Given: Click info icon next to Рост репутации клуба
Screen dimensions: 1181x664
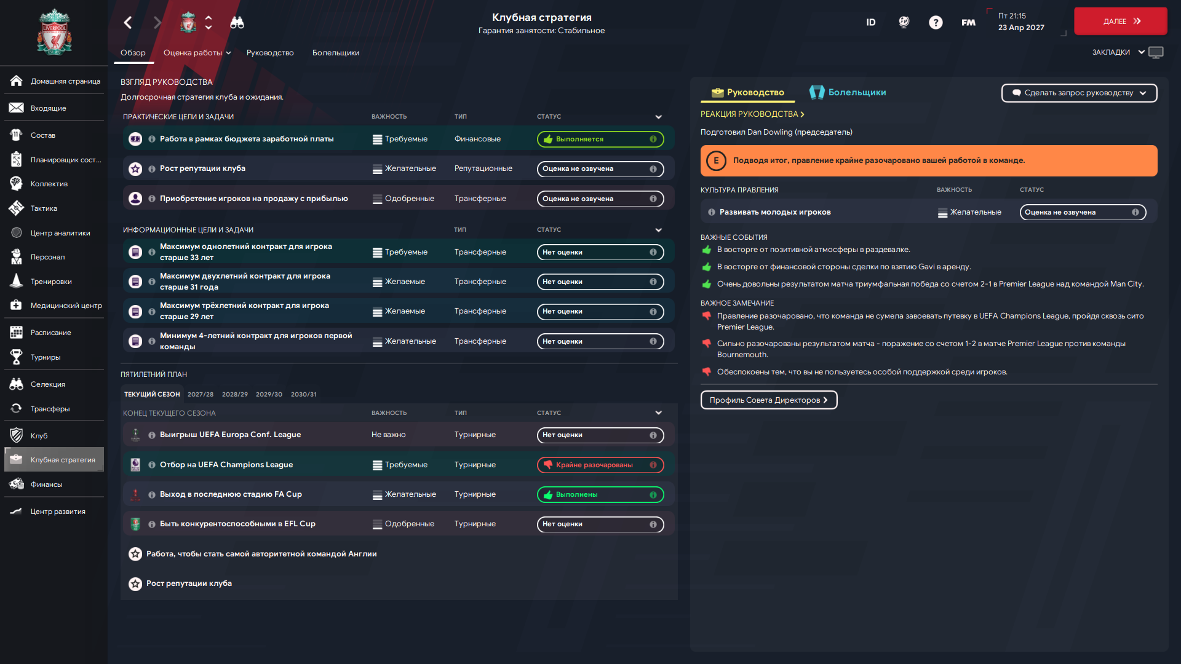Looking at the screenshot, I should [x=152, y=168].
